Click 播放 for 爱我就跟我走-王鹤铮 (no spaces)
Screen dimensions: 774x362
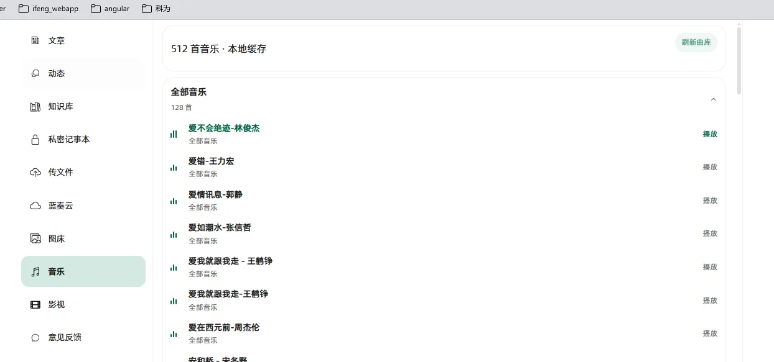(x=710, y=301)
